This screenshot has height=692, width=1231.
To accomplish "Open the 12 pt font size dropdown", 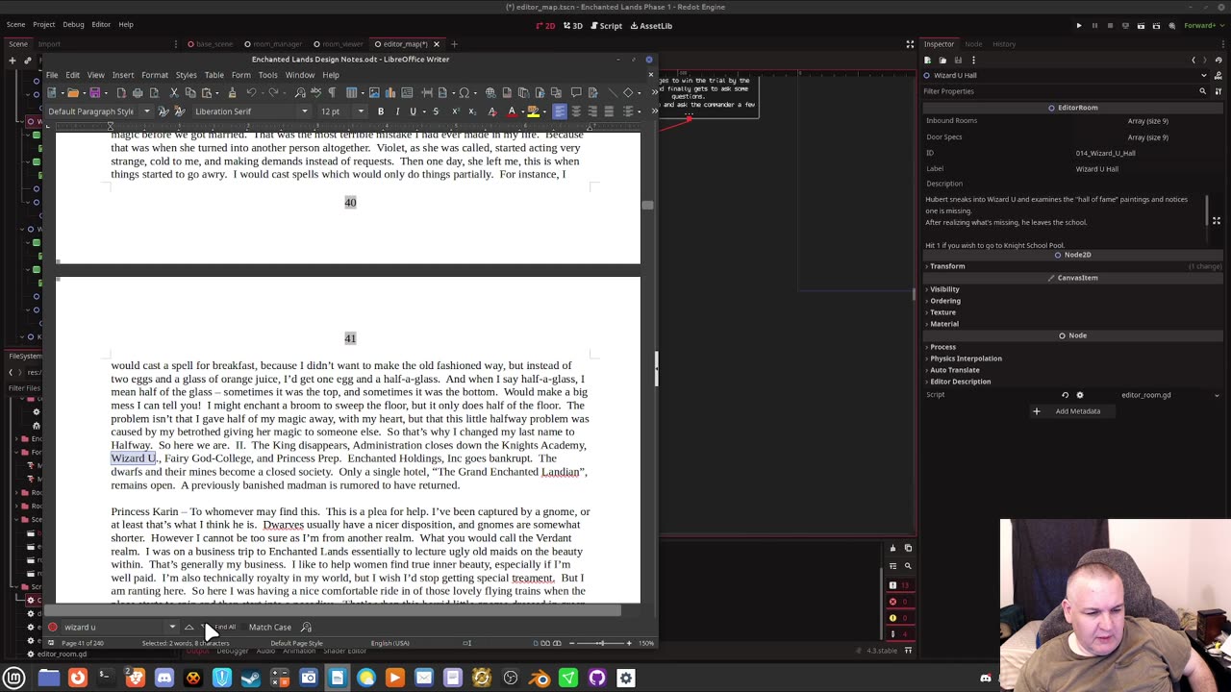I will tap(361, 111).
